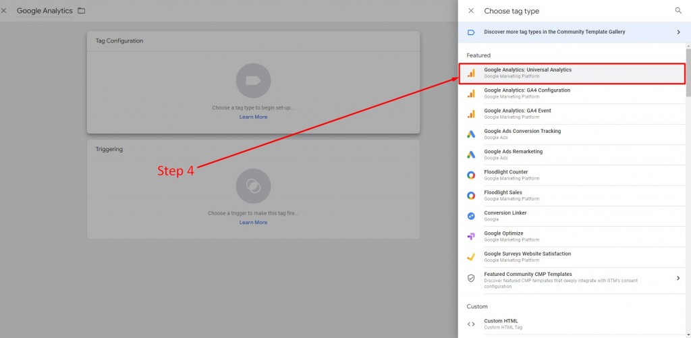Select the Custom HTML tag type
This screenshot has width=691, height=338.
point(572,324)
